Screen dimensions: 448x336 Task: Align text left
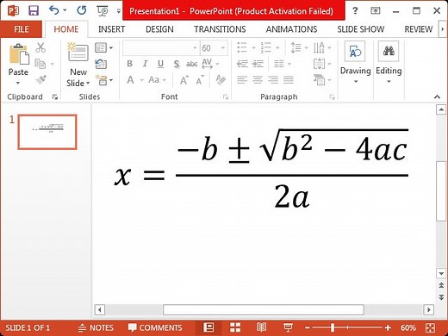(x=242, y=80)
